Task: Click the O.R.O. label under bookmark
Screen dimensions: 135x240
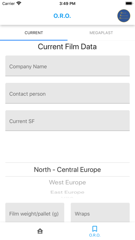Action: coord(95,235)
